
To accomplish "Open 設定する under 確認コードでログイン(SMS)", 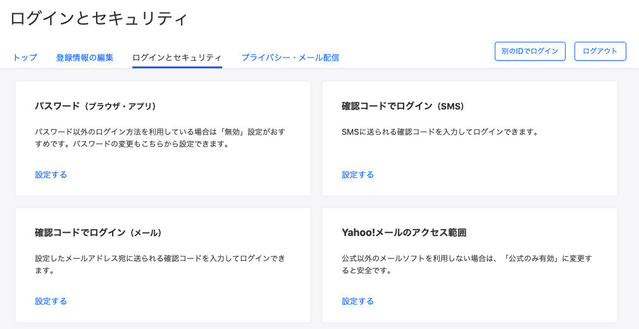I will coord(358,175).
